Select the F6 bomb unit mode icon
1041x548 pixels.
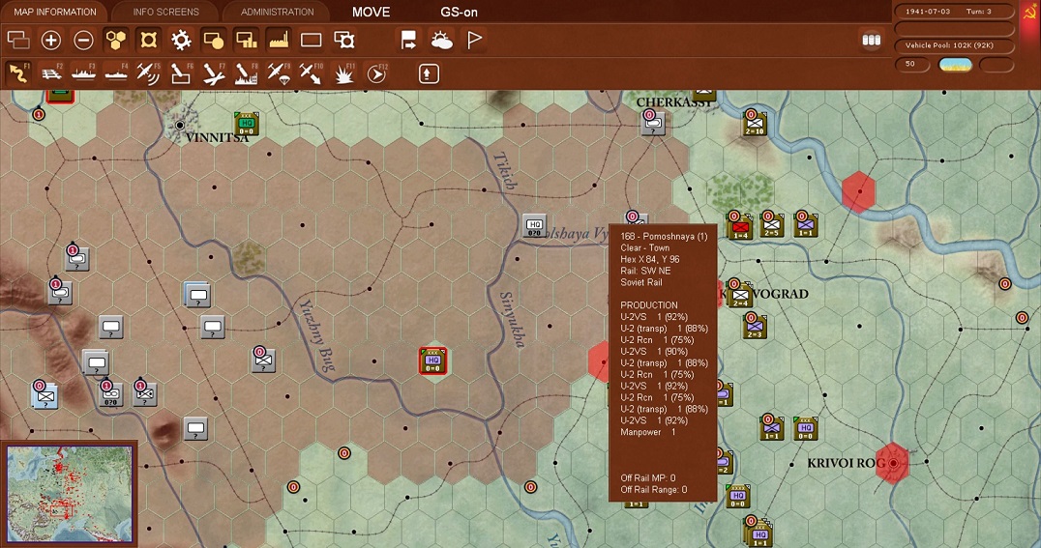(x=181, y=73)
